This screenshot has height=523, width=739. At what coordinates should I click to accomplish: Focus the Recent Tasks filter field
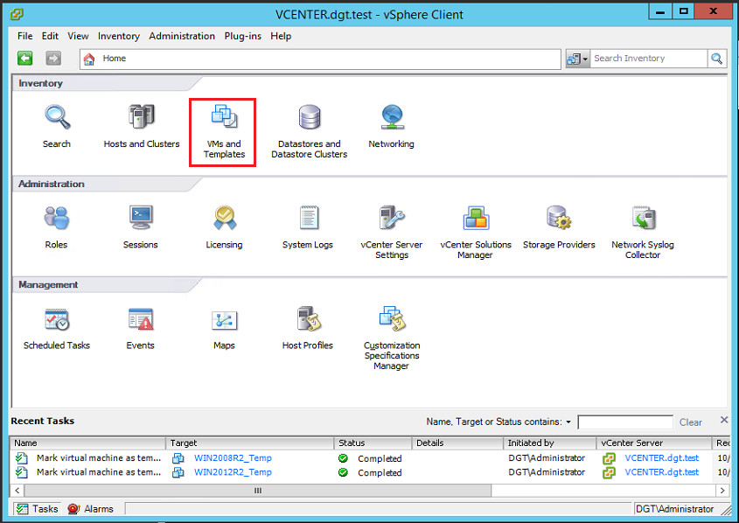pos(625,422)
